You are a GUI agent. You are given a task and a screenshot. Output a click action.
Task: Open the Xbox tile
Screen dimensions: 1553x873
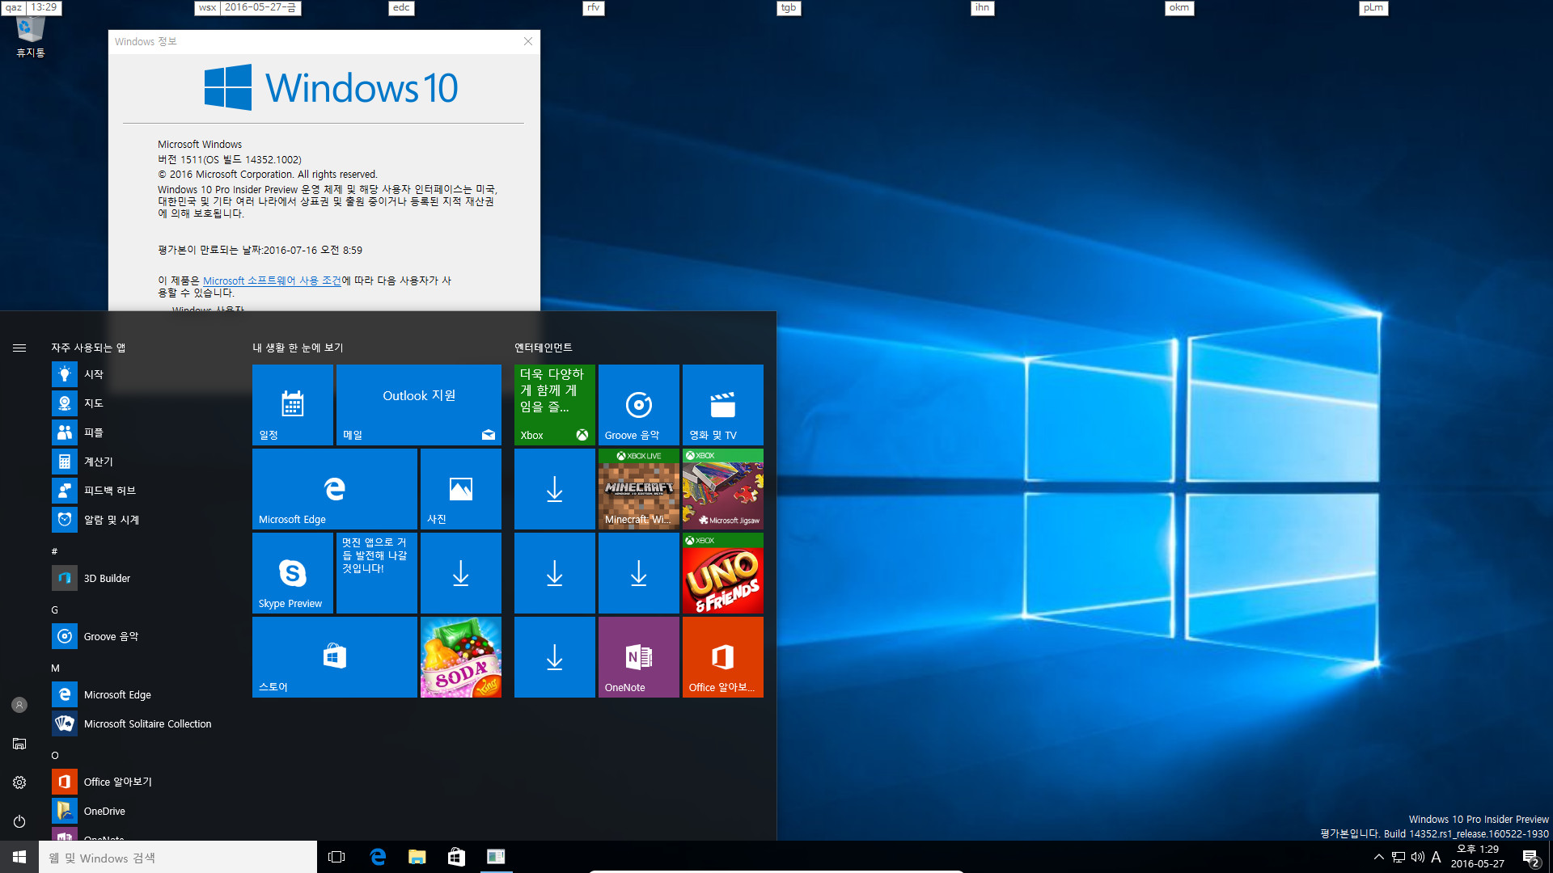[555, 405]
